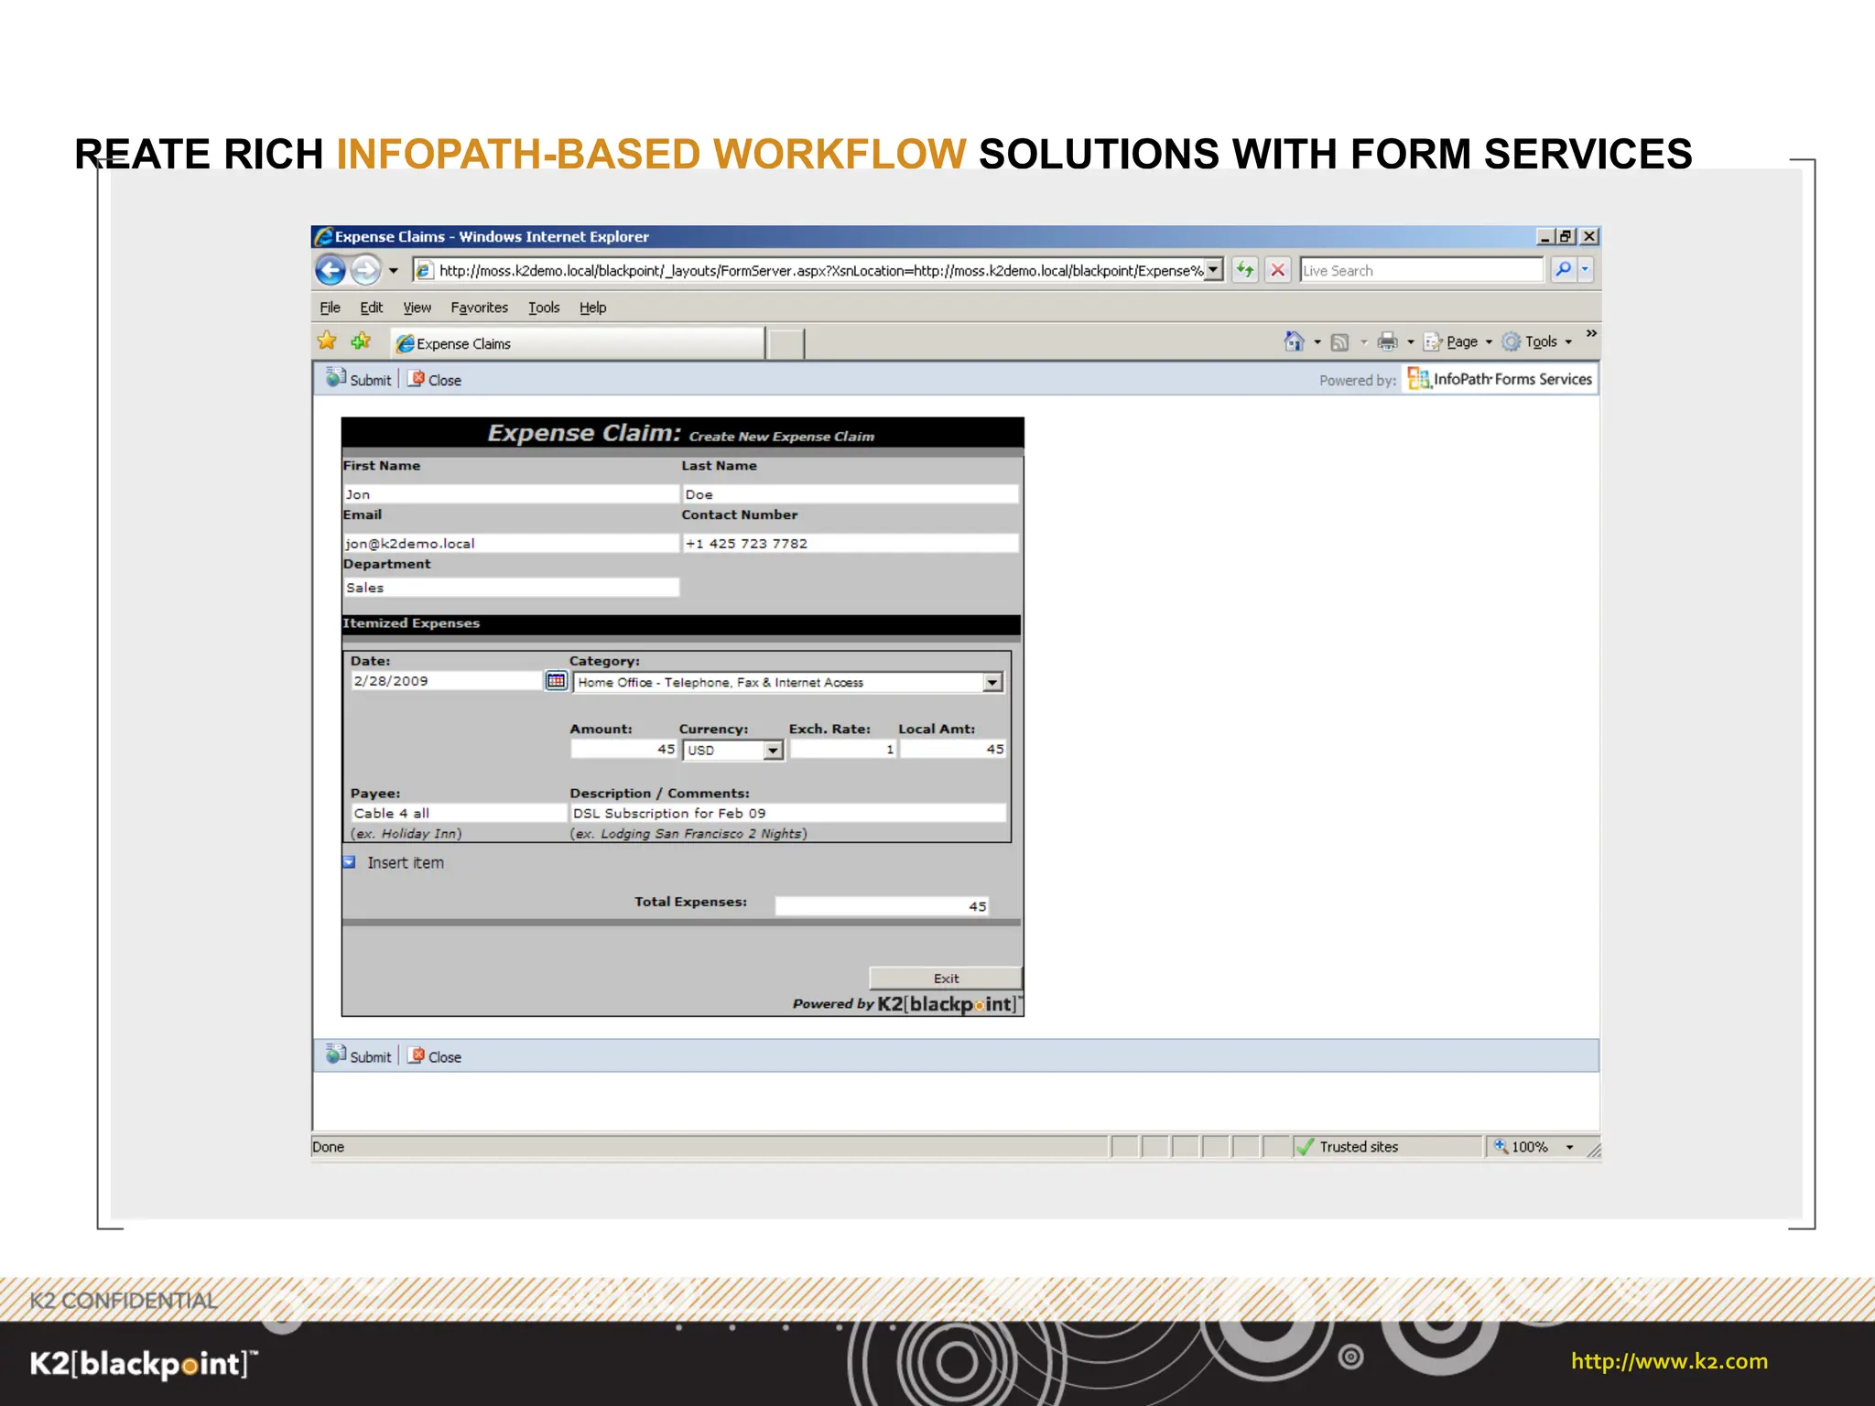Open recent pages dropdown next to Forward
This screenshot has height=1406, width=1875.
(394, 271)
